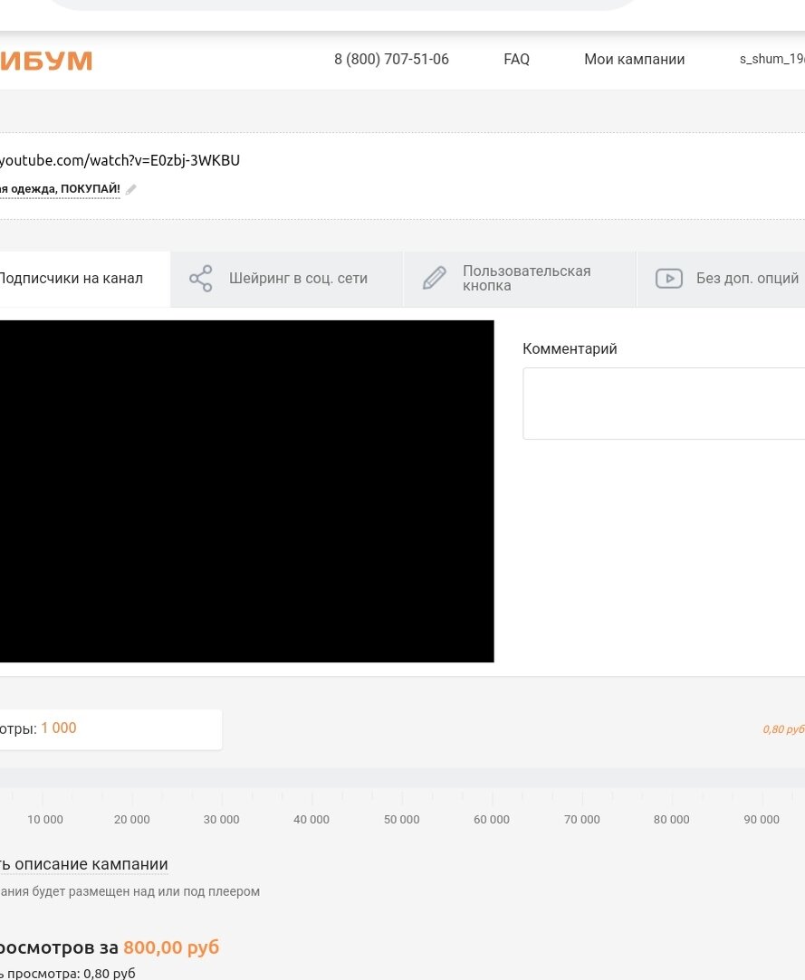Click the views count field showing 1 000
The width and height of the screenshot is (805, 980).
(x=110, y=728)
